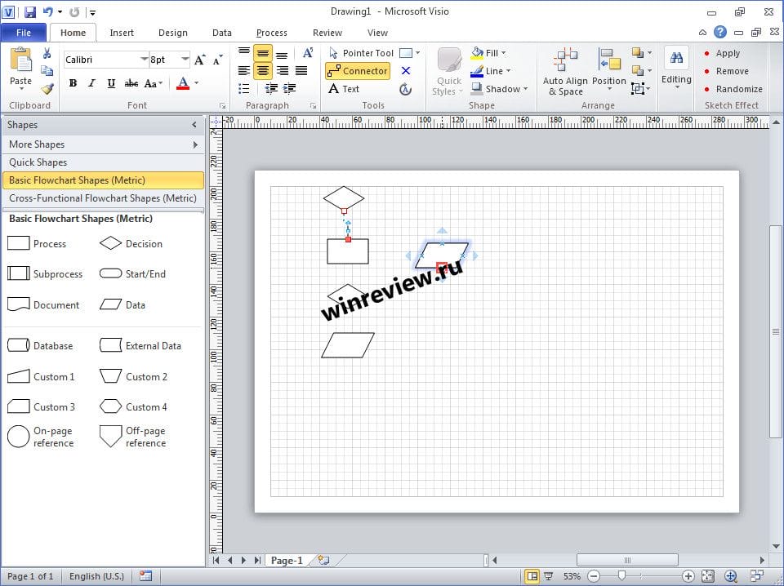Toggle Underline formatting

(x=111, y=83)
